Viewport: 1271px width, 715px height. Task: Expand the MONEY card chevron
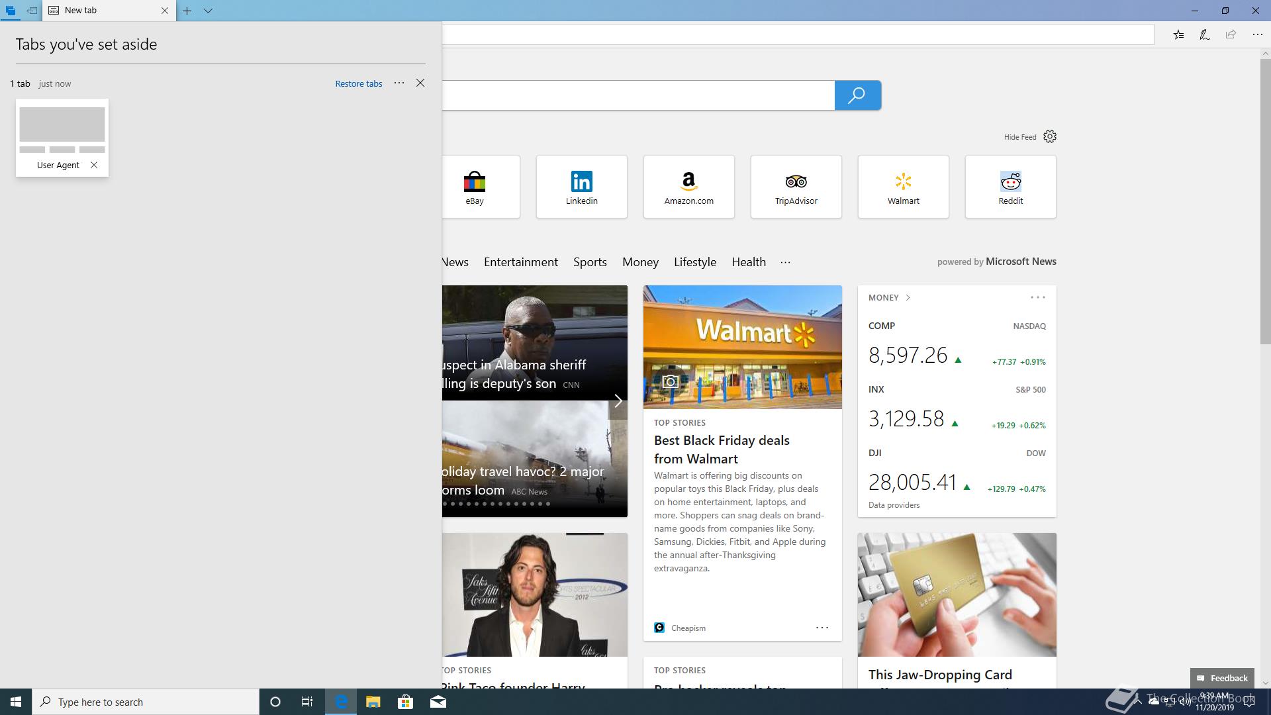click(x=908, y=298)
